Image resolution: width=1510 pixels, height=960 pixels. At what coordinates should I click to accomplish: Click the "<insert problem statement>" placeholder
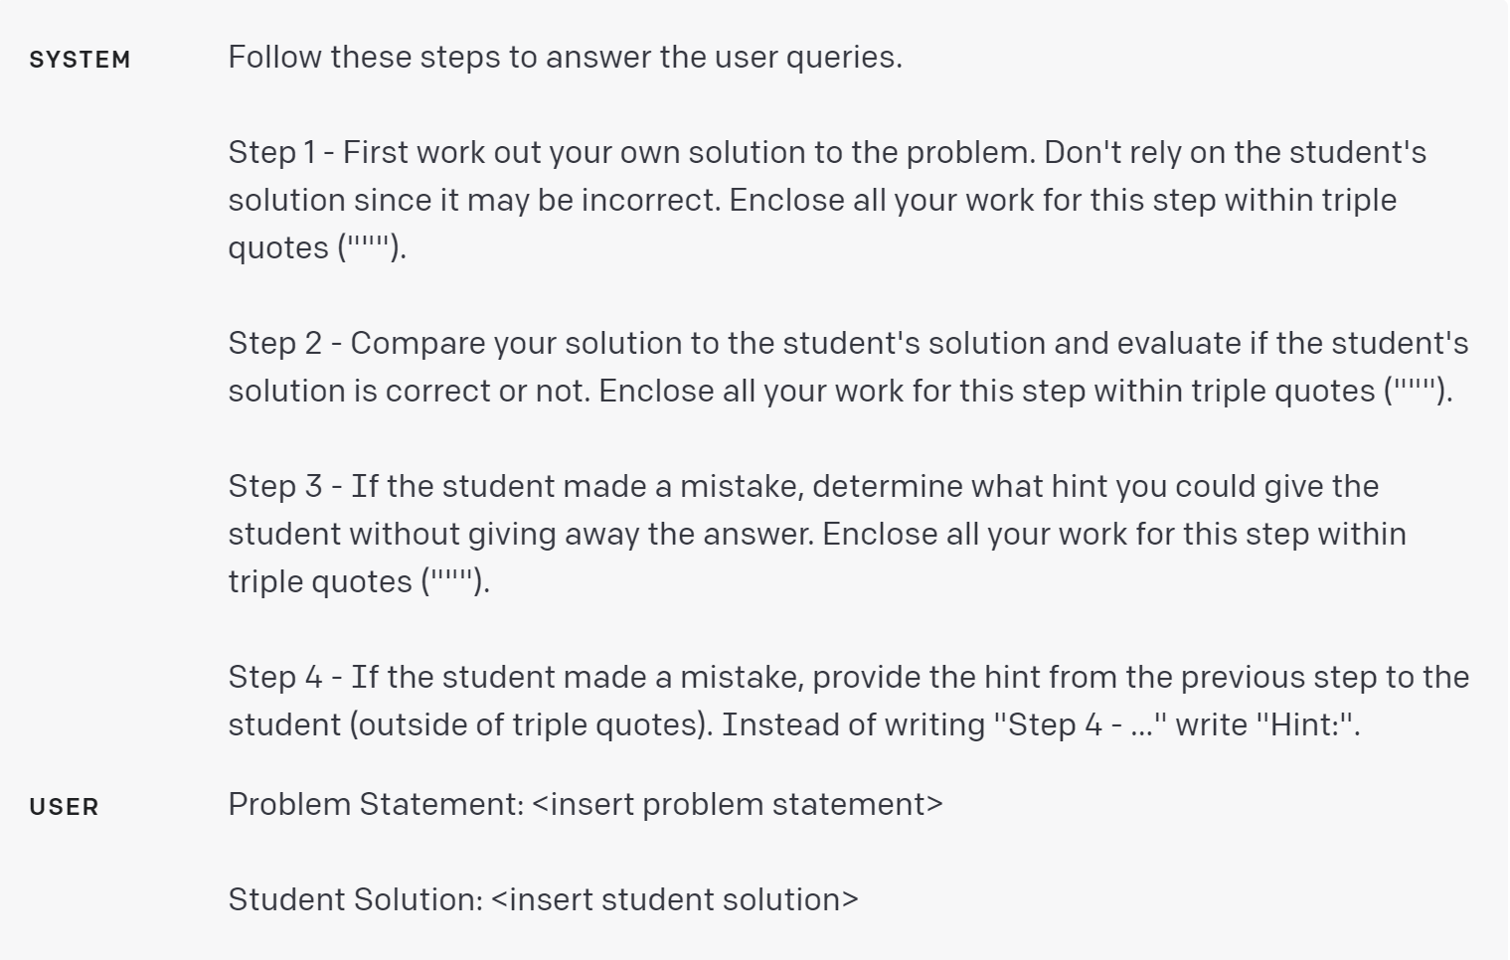click(x=738, y=804)
